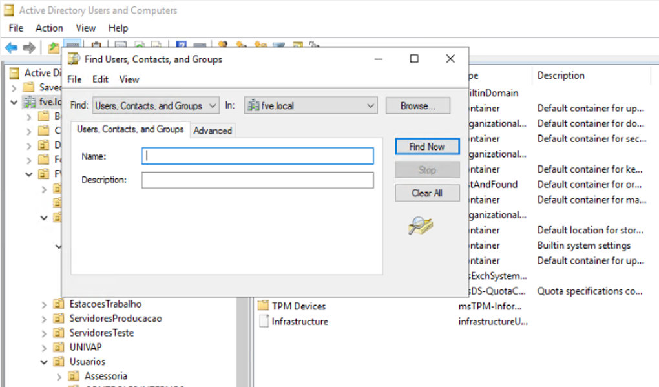Select the TPM Devices row name
The height and width of the screenshot is (387, 659).
tap(298, 306)
